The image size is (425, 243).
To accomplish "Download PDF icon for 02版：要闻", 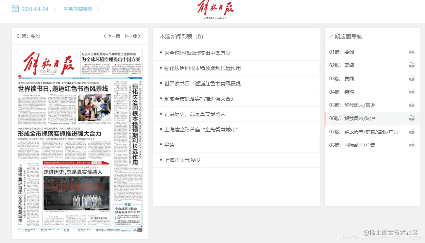I will (412, 65).
